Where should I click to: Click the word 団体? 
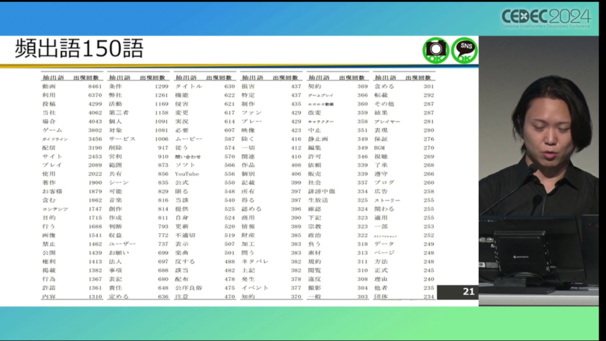(x=381, y=297)
